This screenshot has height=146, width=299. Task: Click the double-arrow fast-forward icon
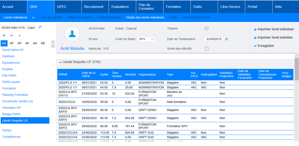tap(12, 35)
